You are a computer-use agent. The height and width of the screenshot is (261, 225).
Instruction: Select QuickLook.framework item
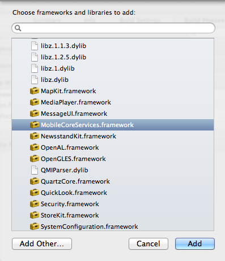pos(113,193)
